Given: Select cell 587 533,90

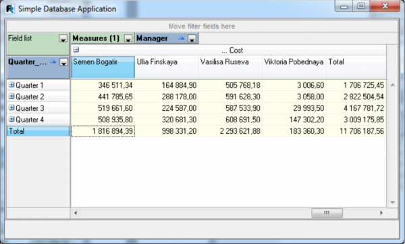Looking at the screenshot, I should coord(230,108).
